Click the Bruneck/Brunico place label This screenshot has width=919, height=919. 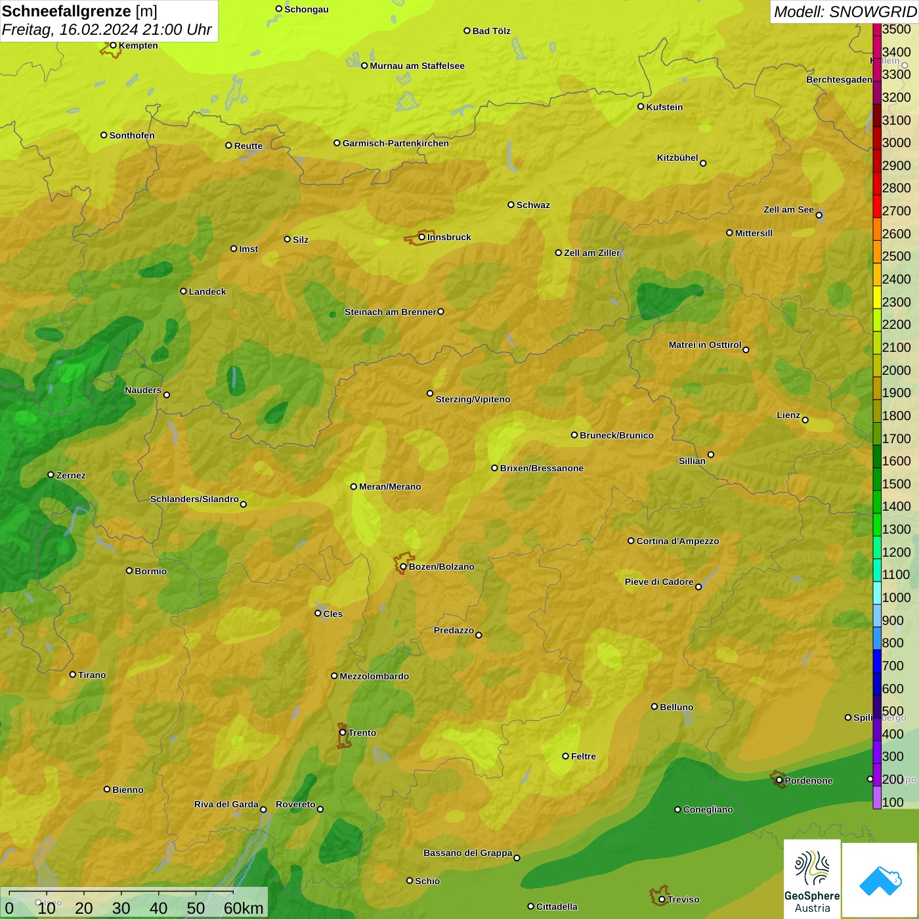click(616, 435)
